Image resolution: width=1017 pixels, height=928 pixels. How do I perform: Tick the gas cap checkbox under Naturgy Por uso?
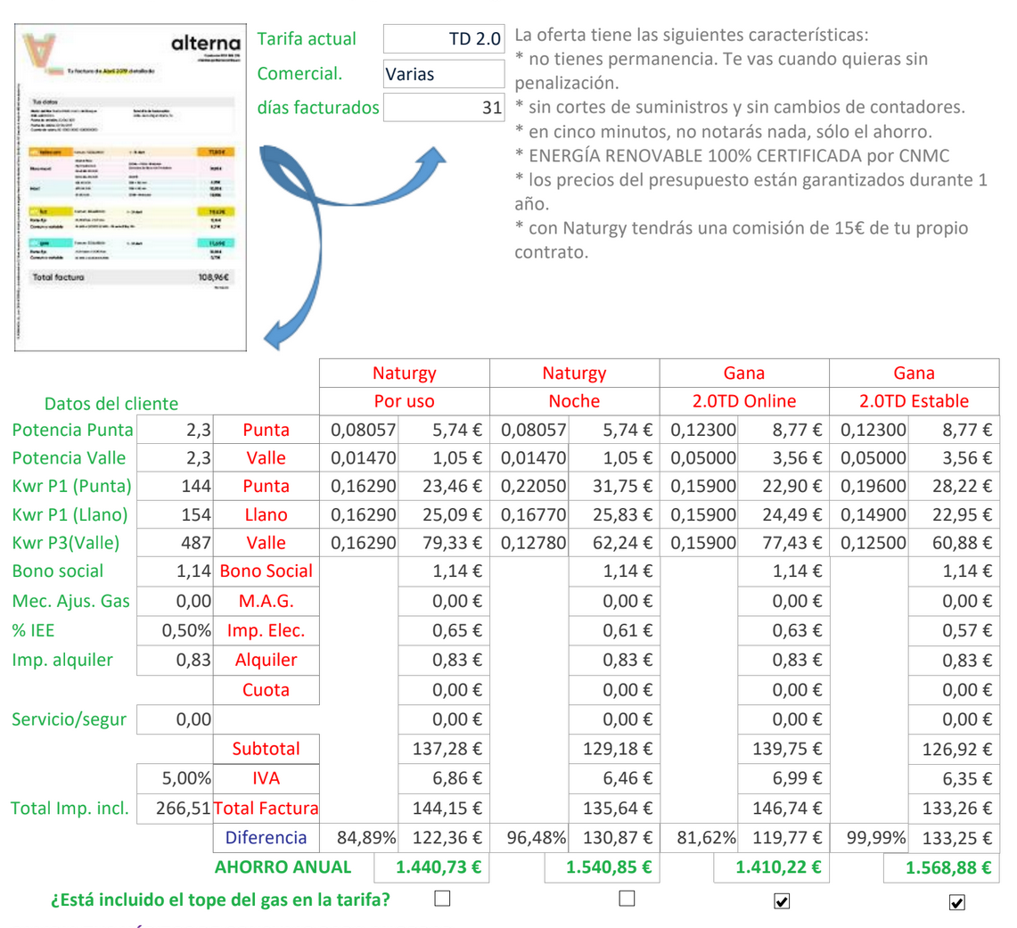click(x=442, y=899)
